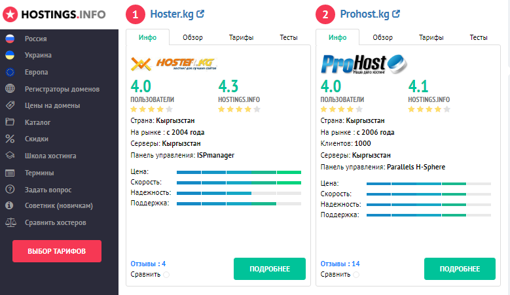
Task: Switch to Обзор tab in Hoster.kg card
Action: click(192, 37)
